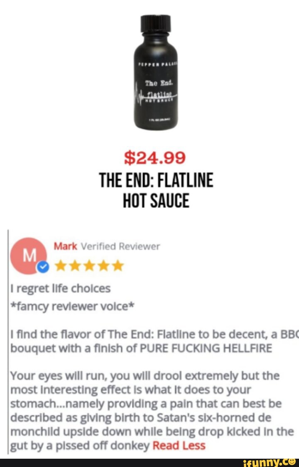299x467 pixels.
Task: Click the $24.99 price text
Action: coord(155,158)
